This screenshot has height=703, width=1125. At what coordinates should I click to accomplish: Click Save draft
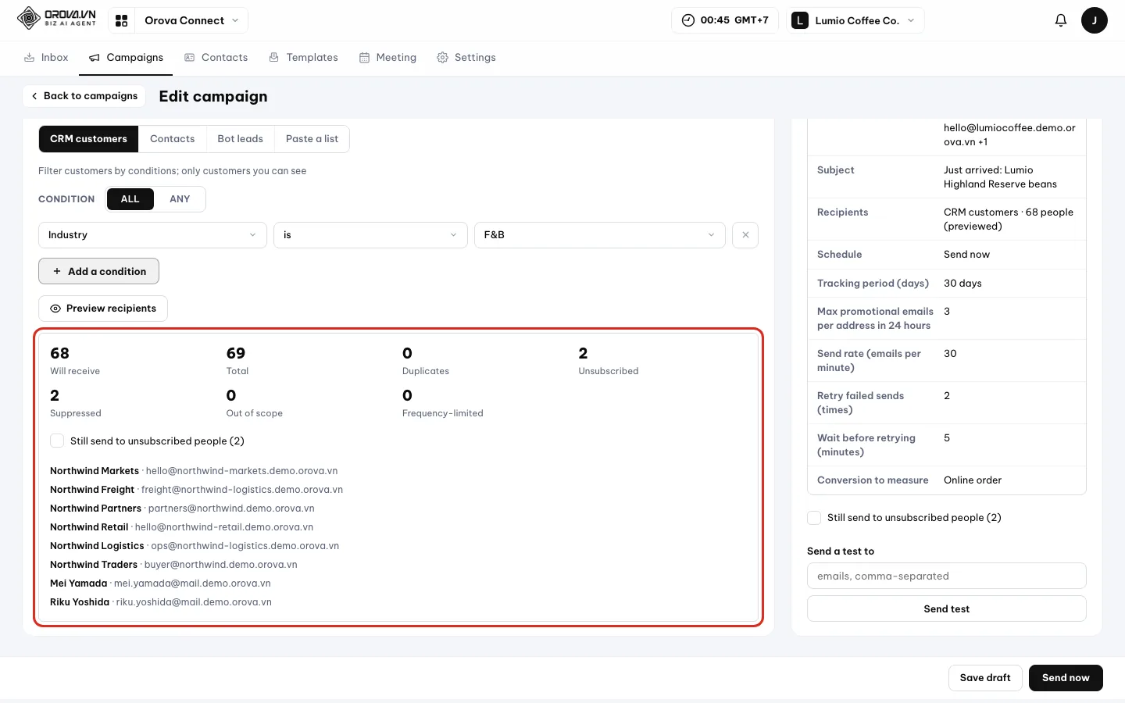(985, 678)
